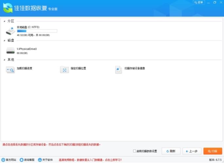Click the 指定扫描位置 label

point(78,68)
